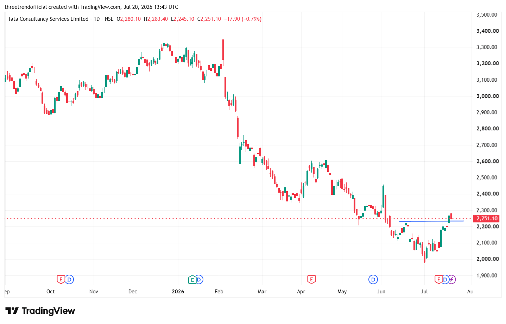
Task: Click the 2,100.00 price axis label
Action: coord(487,243)
